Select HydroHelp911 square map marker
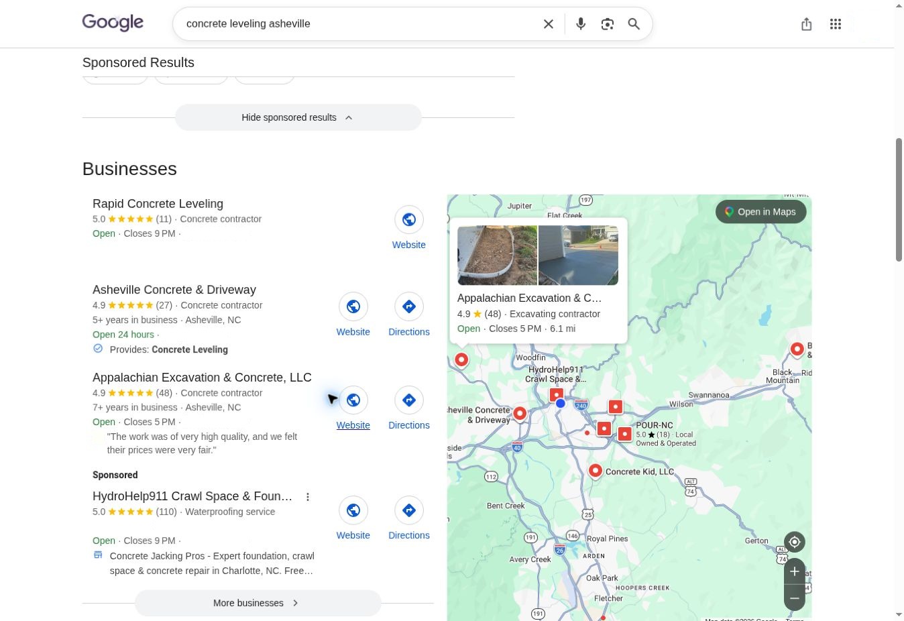 tap(556, 394)
